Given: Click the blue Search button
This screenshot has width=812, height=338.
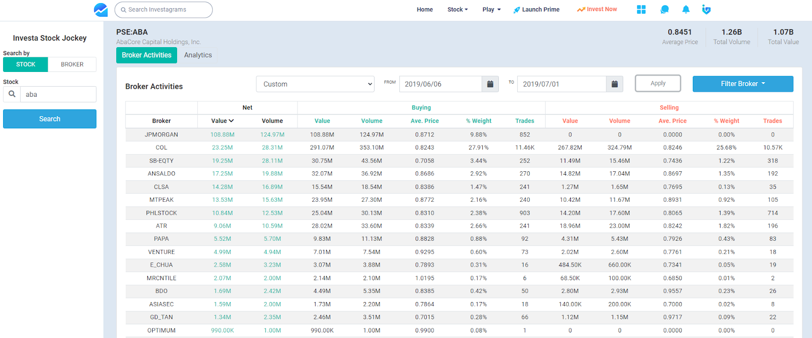Looking at the screenshot, I should pos(50,119).
